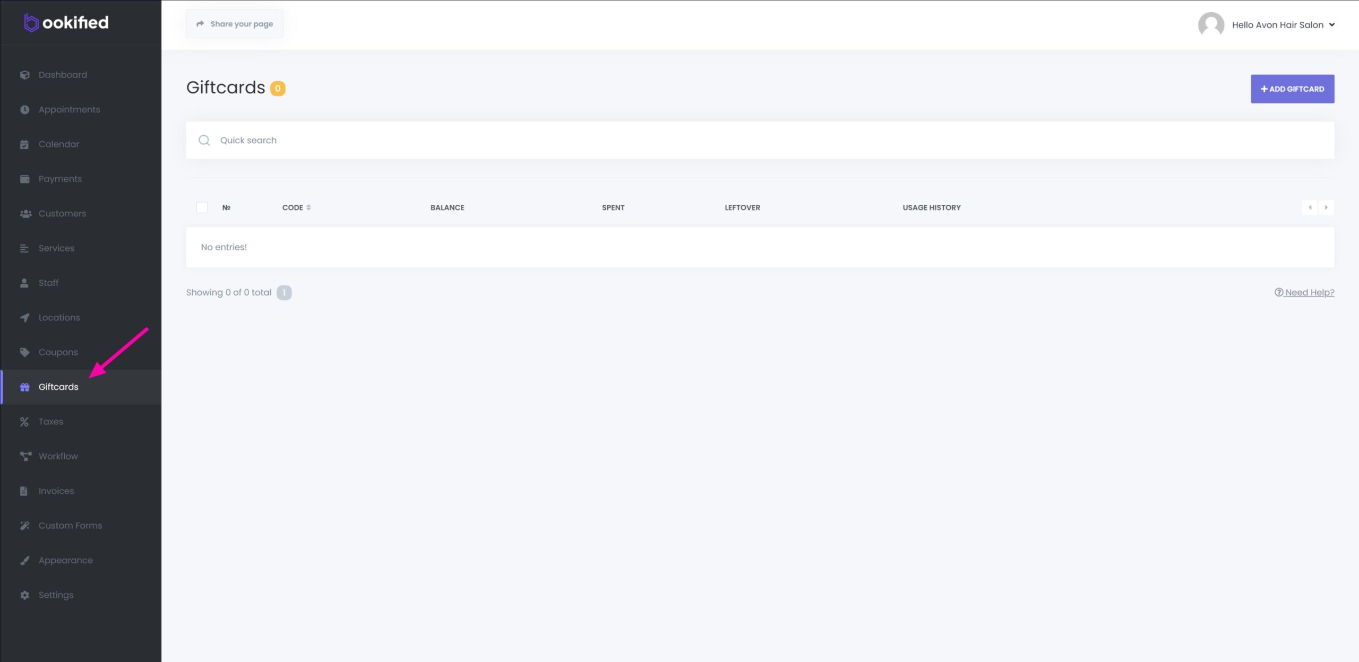Go to Appointments in the sidebar

click(x=81, y=109)
